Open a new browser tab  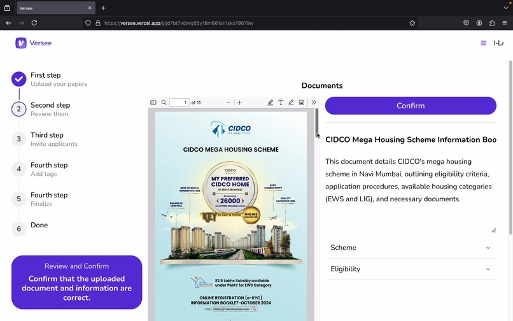[x=103, y=8]
